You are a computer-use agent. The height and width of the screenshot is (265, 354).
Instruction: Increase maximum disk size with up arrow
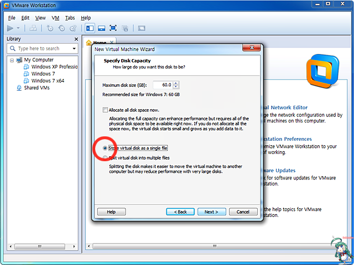(176, 83)
